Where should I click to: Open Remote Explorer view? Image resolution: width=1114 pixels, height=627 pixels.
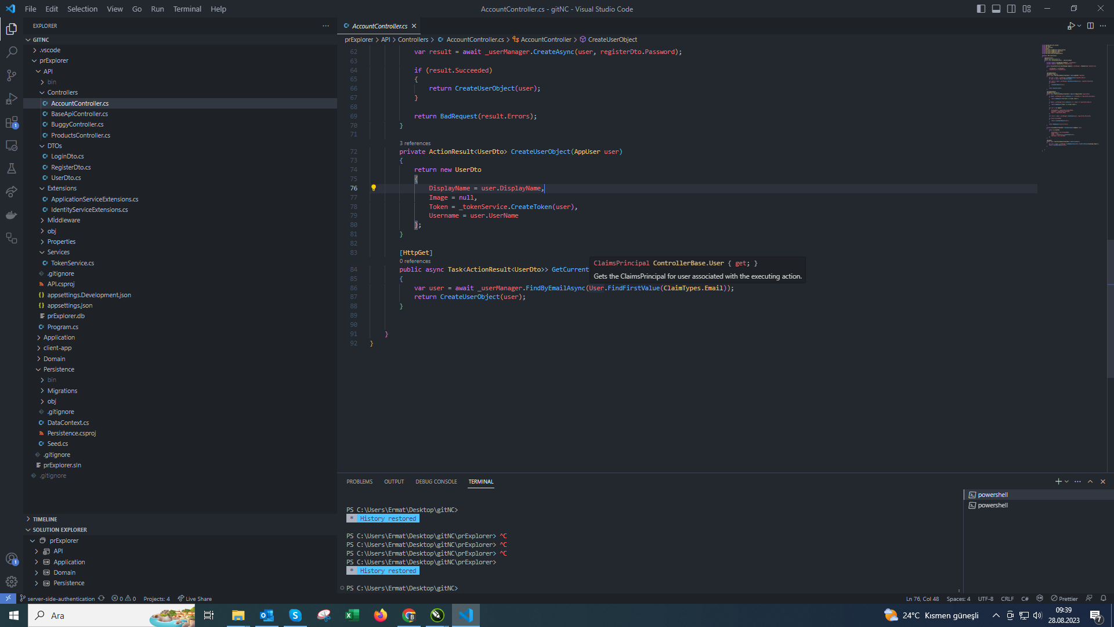pos(12,145)
